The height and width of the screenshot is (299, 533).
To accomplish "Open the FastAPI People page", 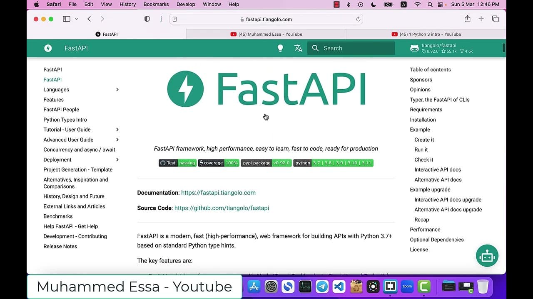I will pyautogui.click(x=61, y=110).
